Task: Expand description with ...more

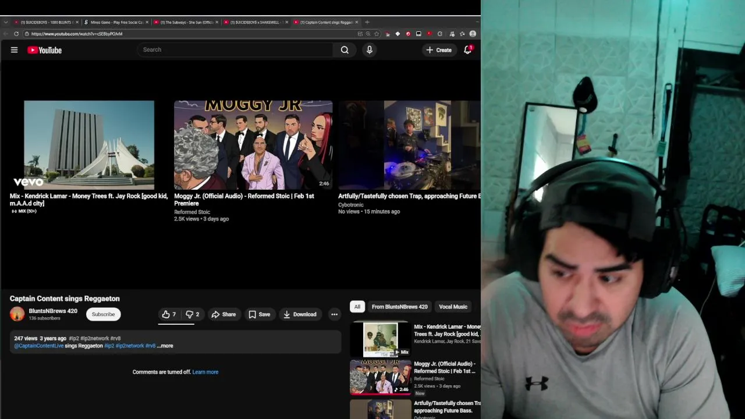Action: (x=165, y=346)
